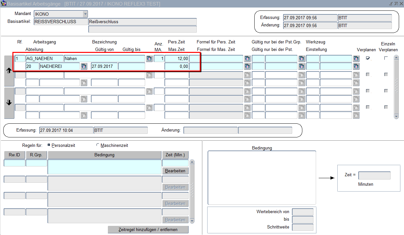Click the first Bearbeiten button
404x235 pixels.
click(x=175, y=171)
